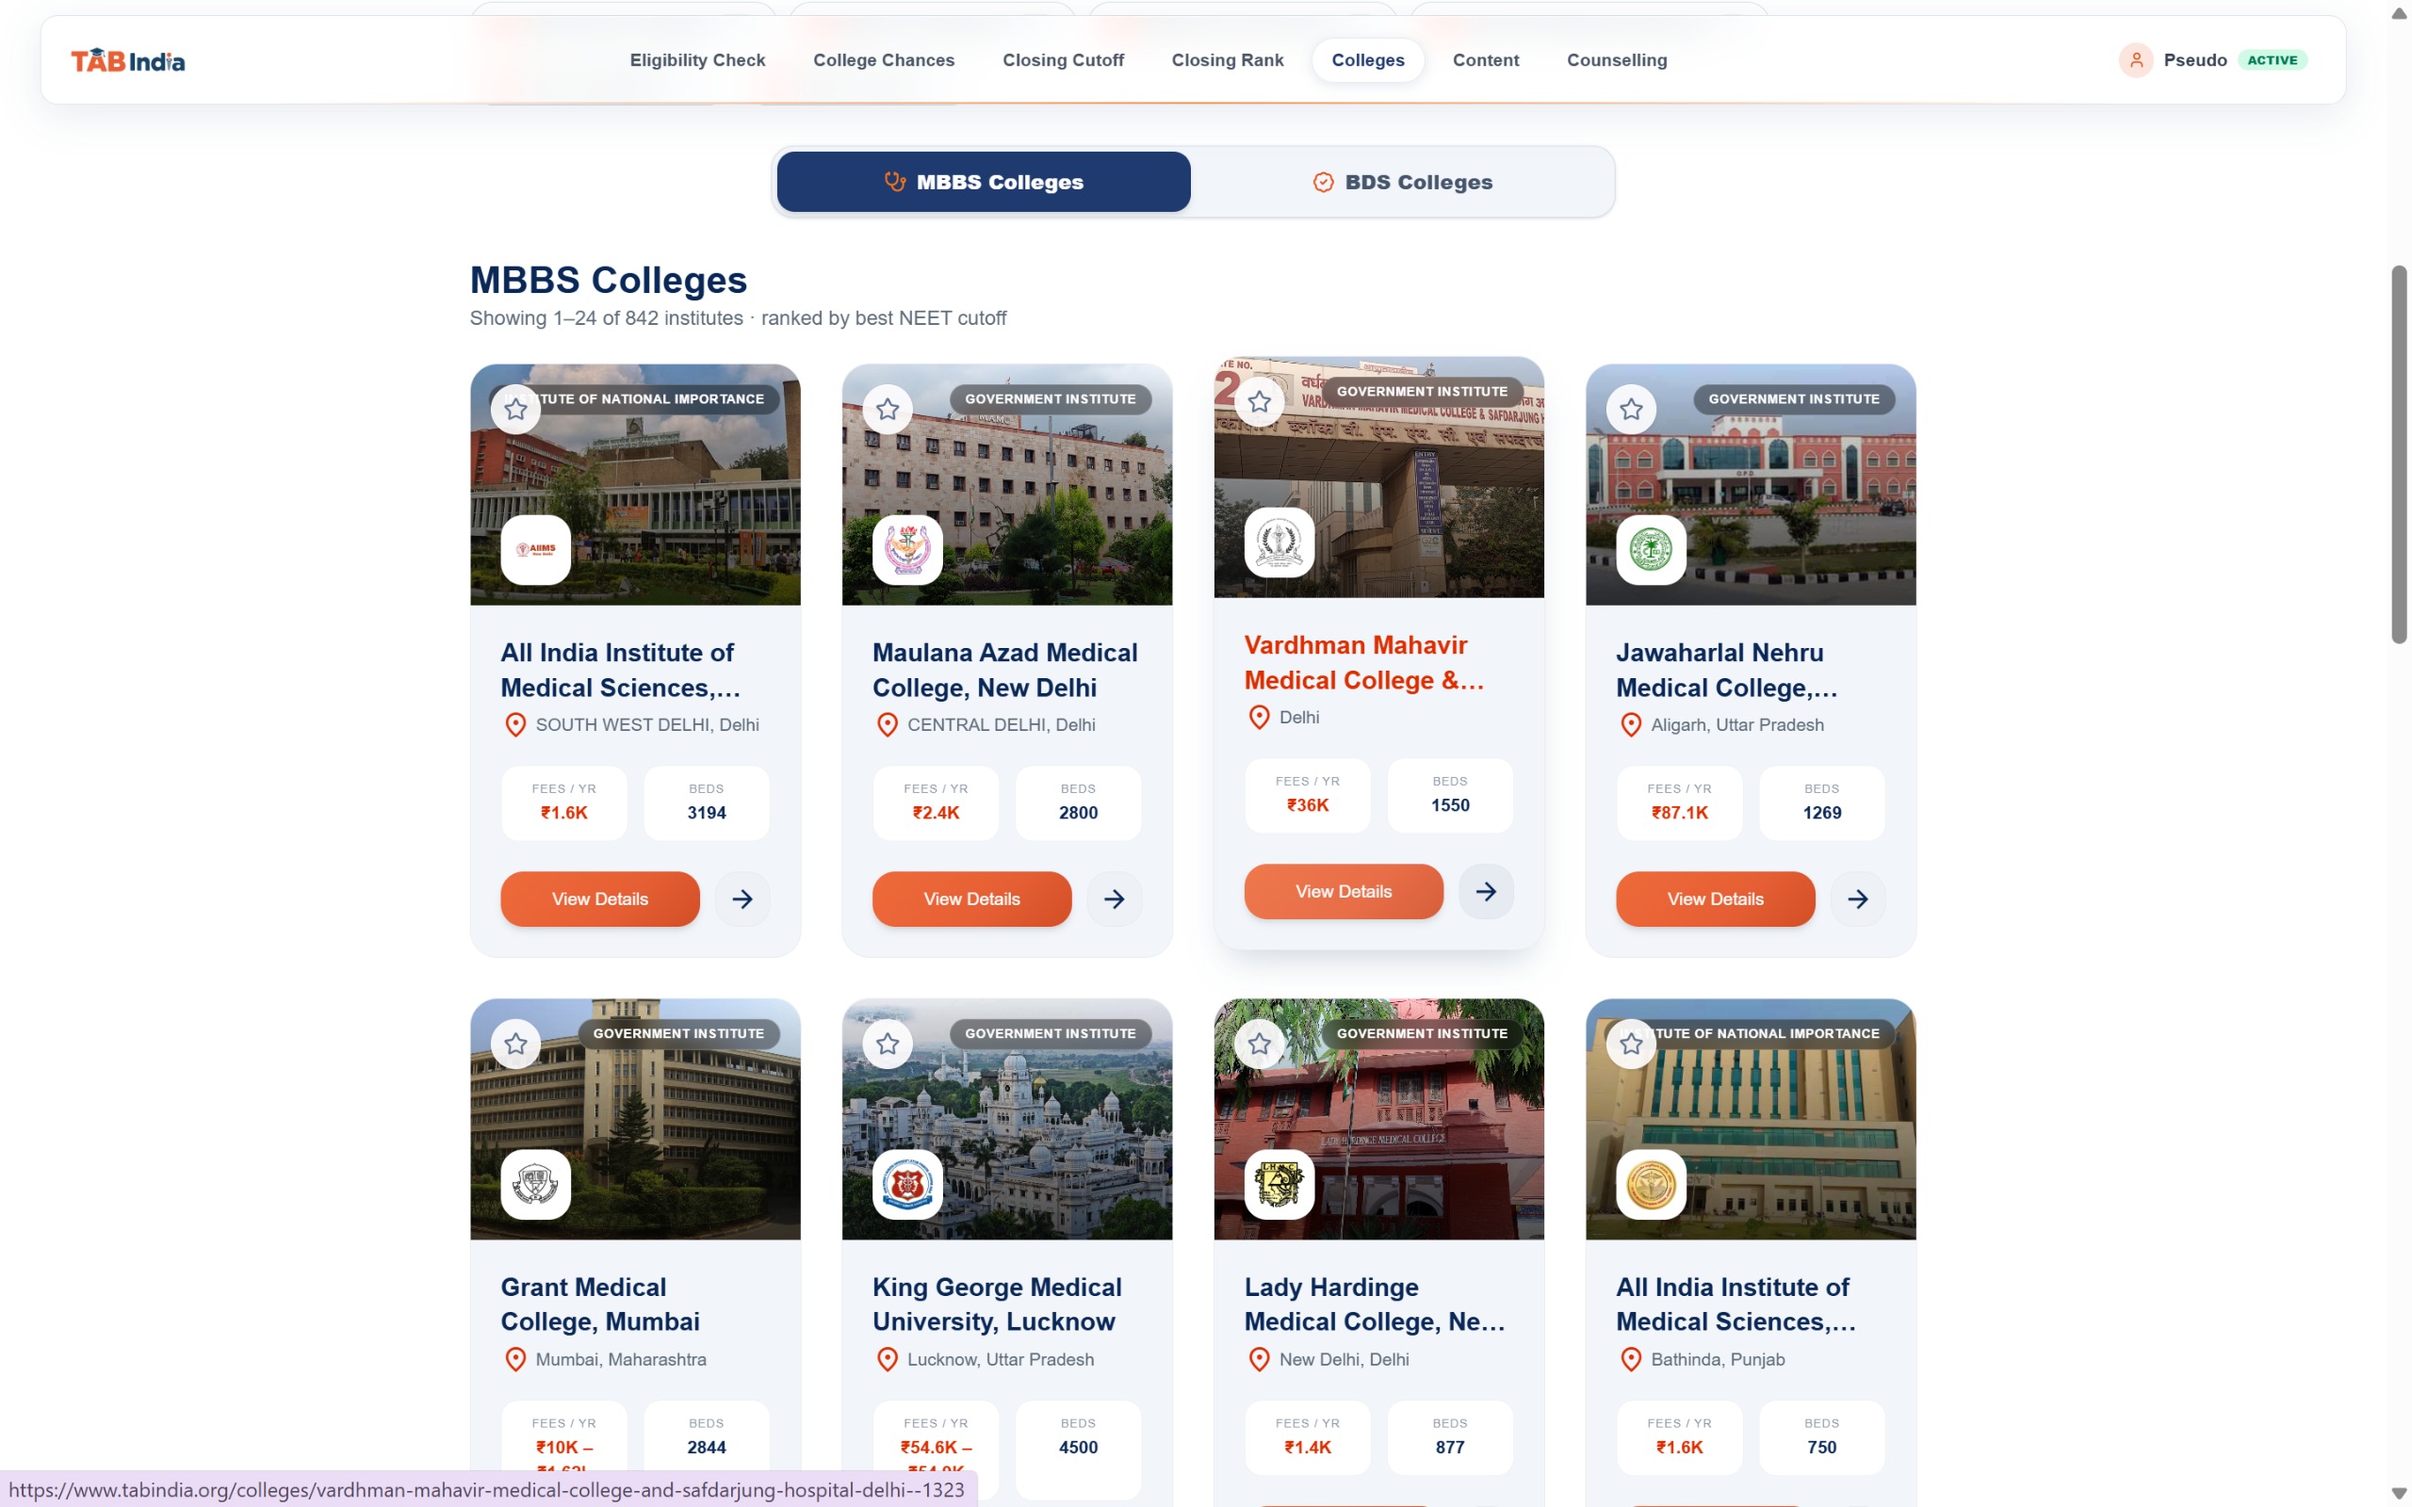
Task: Switch to BDS Colleges tab
Action: click(x=1402, y=182)
